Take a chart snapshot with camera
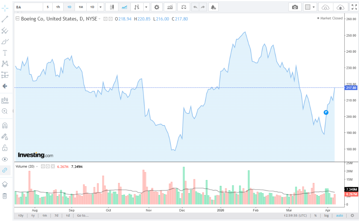This screenshot has height=221, width=359. coord(295,7)
